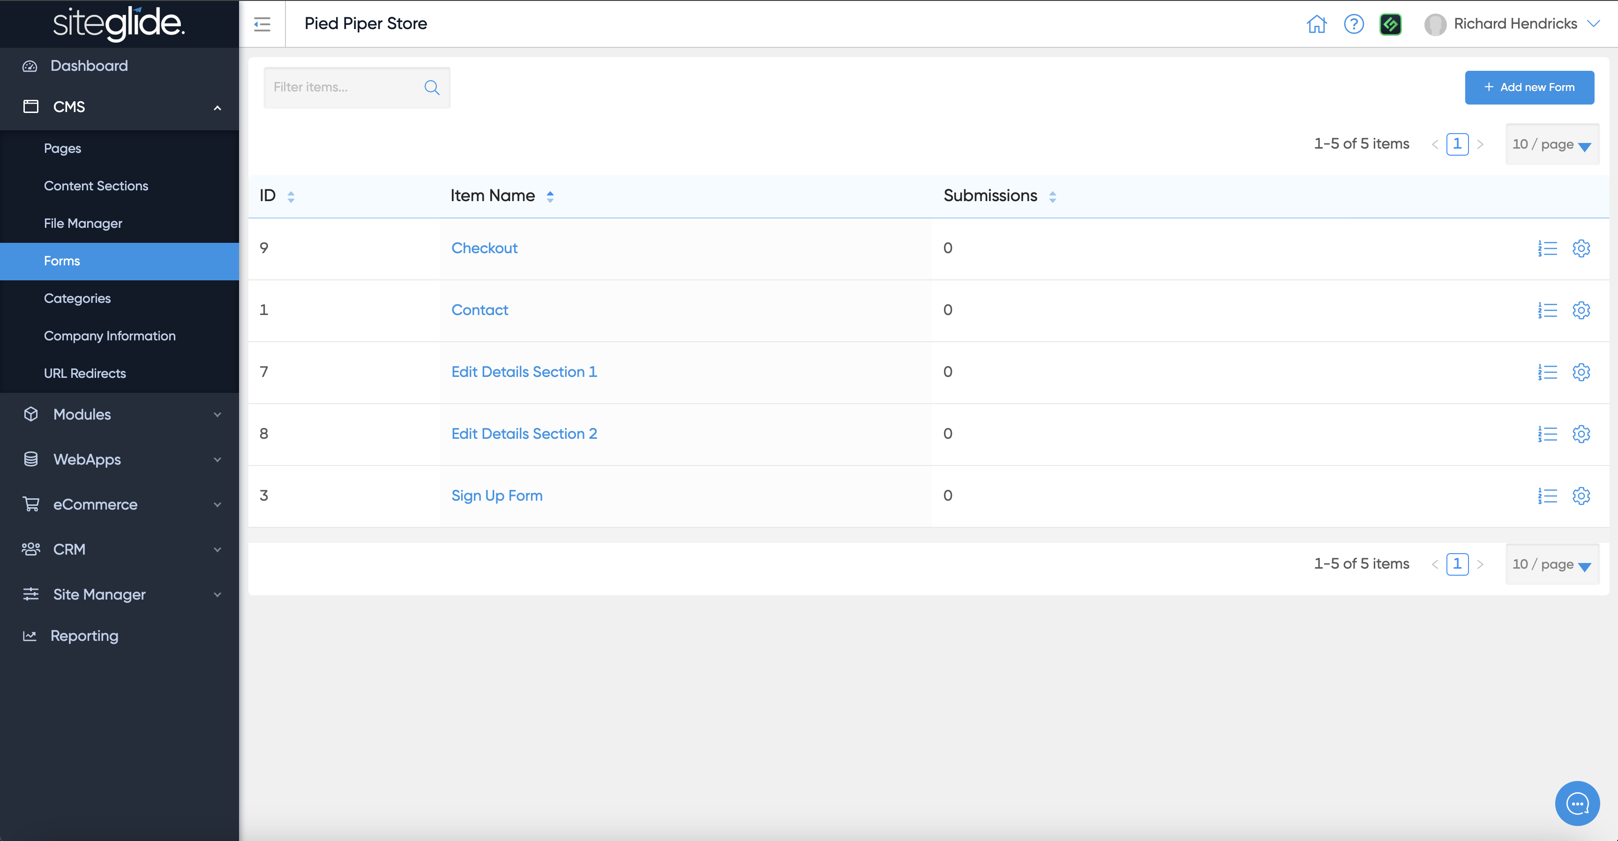
Task: Open settings gear for Checkout form
Action: click(1581, 248)
